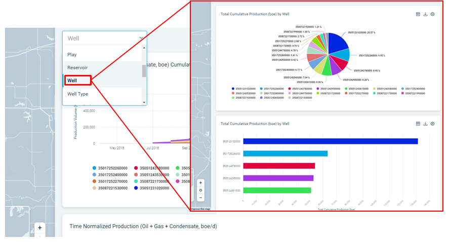Open settings gear on pie chart card

[x=432, y=14]
